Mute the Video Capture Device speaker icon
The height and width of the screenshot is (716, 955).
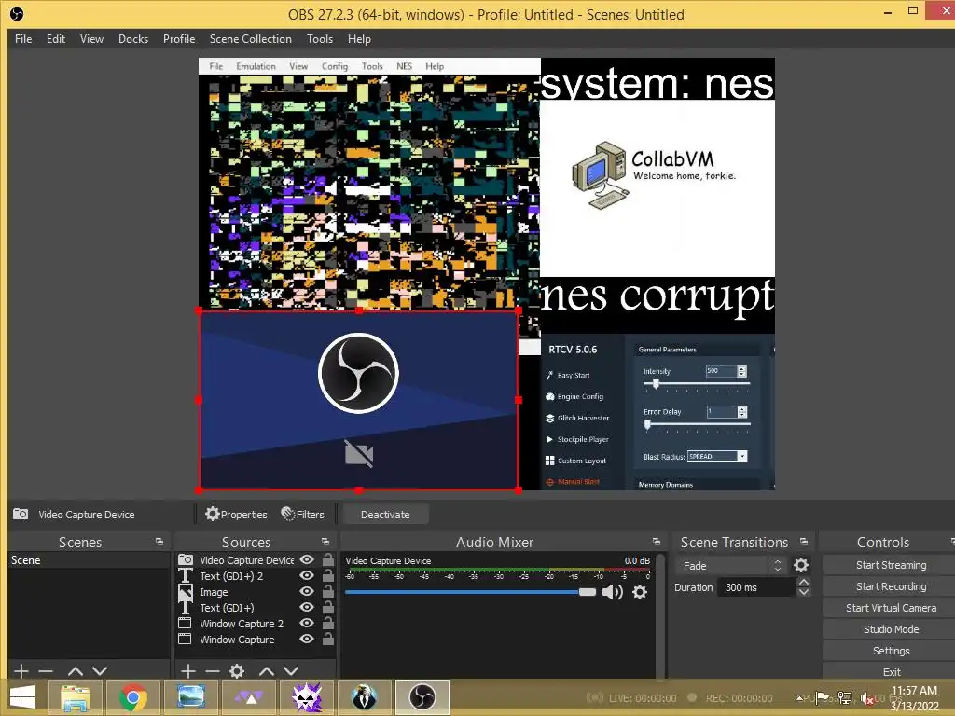pos(612,592)
